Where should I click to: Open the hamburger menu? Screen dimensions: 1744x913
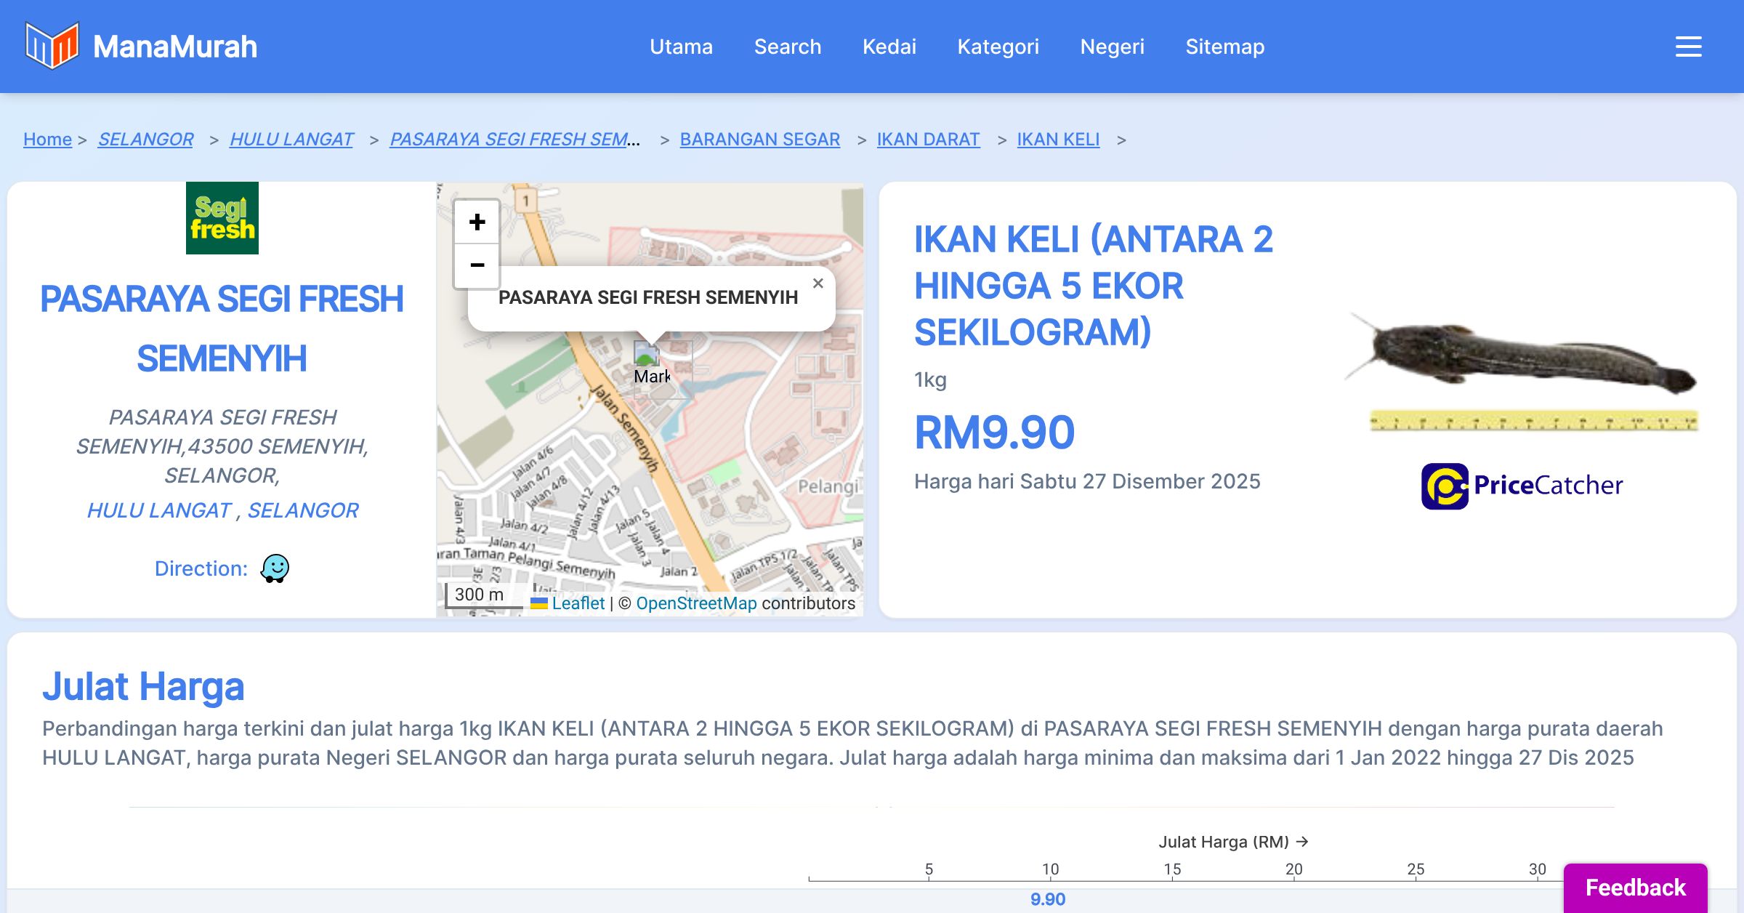[x=1688, y=47]
